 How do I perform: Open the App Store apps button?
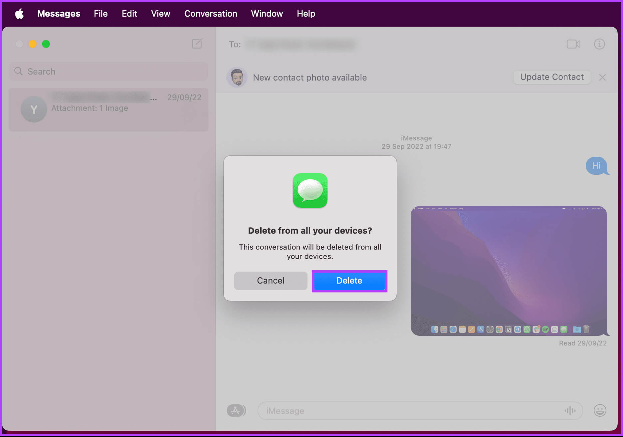(236, 410)
